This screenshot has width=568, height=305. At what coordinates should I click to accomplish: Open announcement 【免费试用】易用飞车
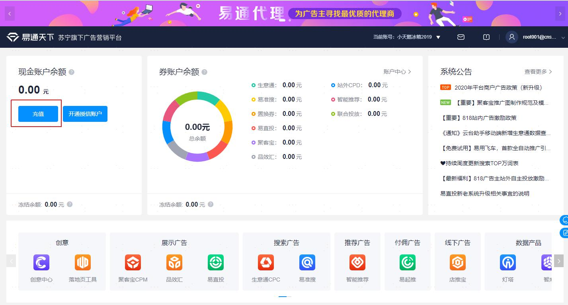pos(496,148)
